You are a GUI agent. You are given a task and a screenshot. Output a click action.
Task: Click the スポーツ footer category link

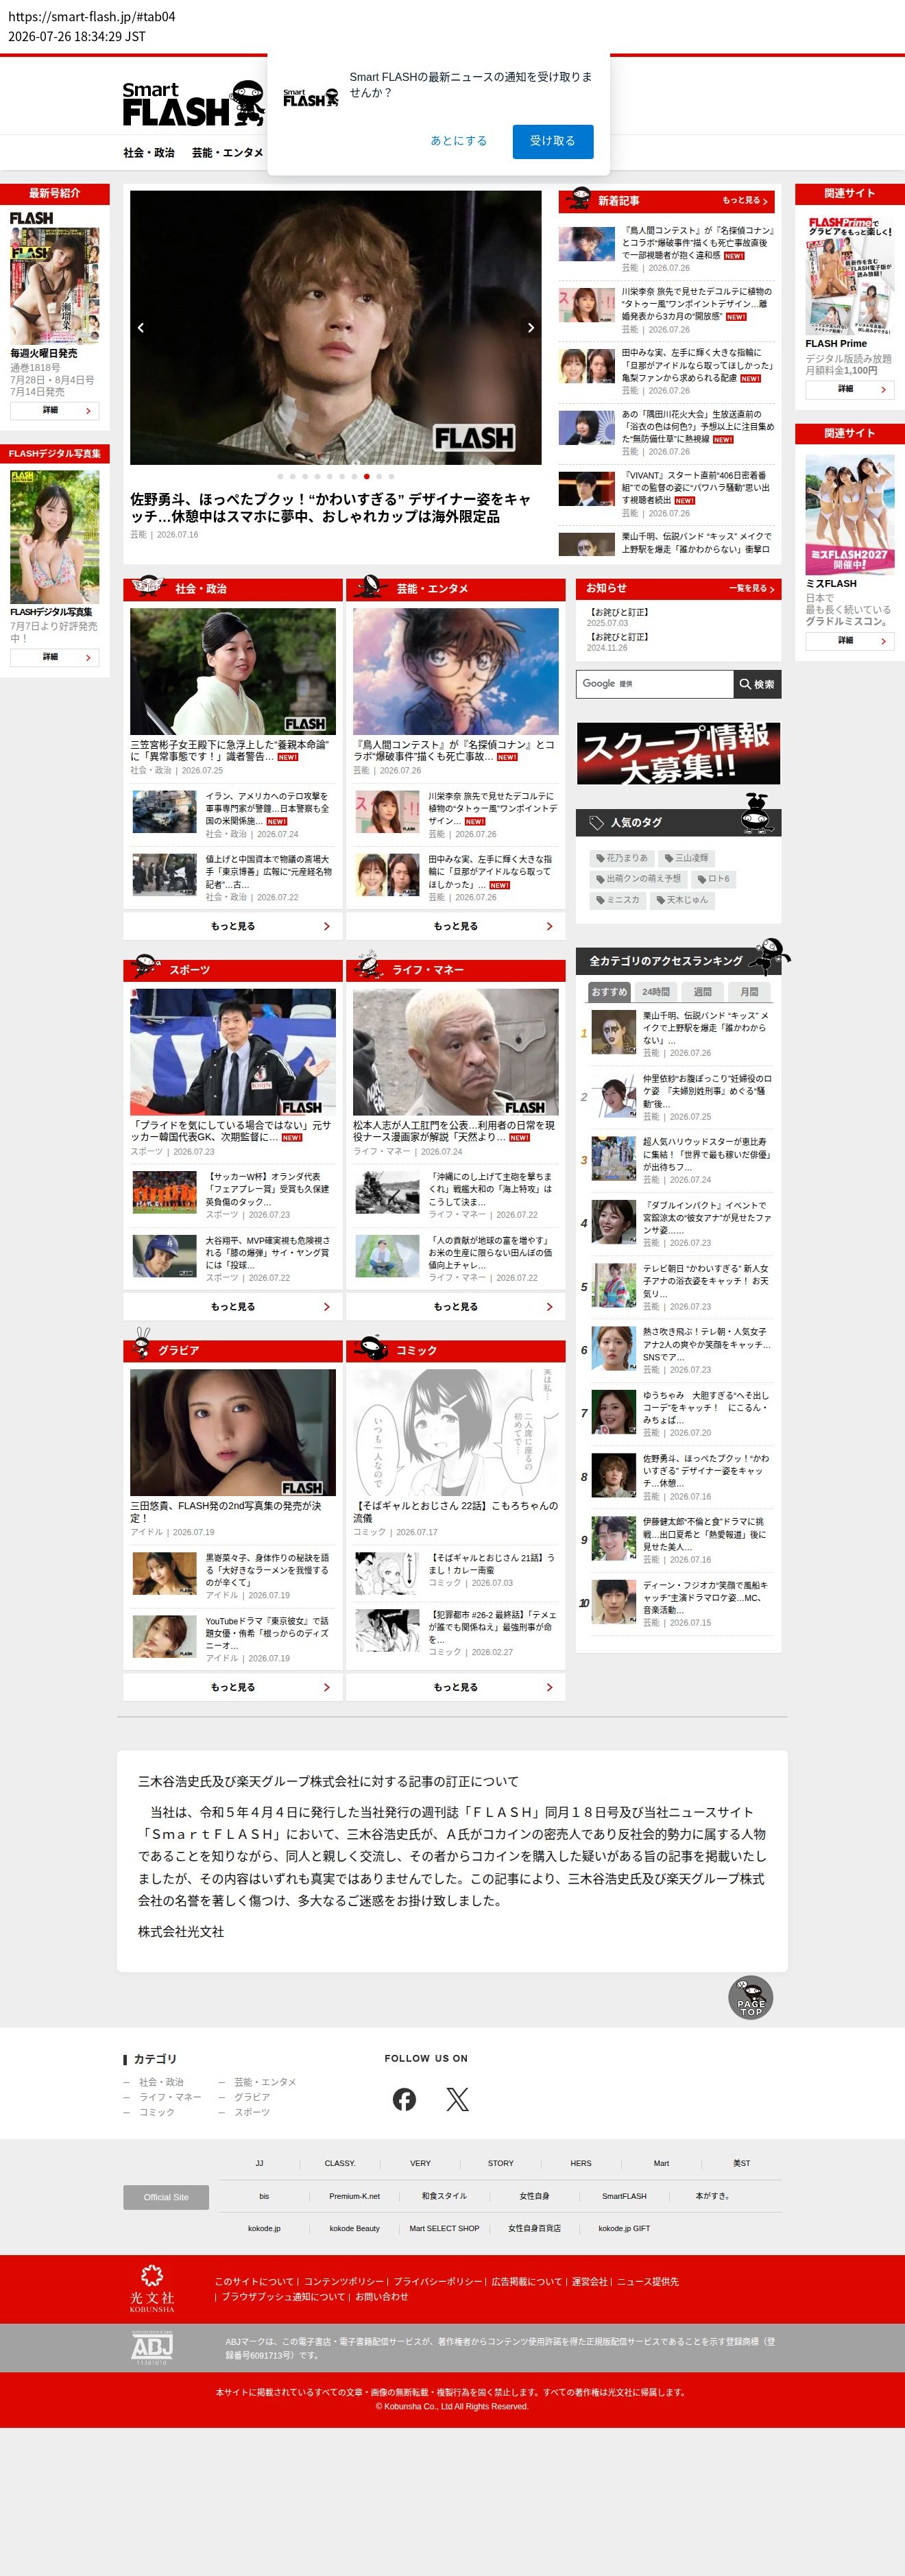252,2112
